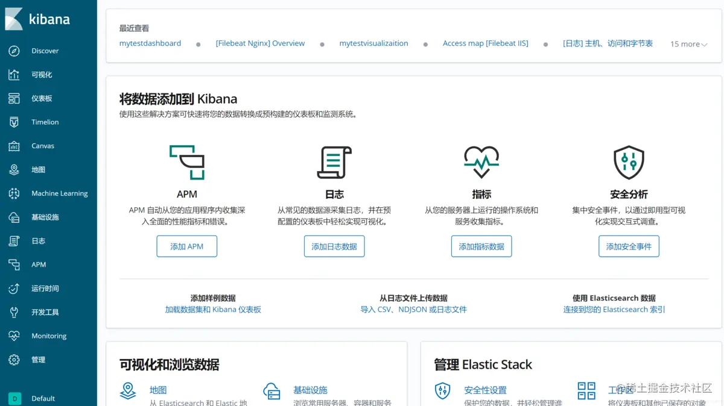This screenshot has width=724, height=406.
Task: Click the 添加样例数据 label
Action: pyautogui.click(x=213, y=298)
